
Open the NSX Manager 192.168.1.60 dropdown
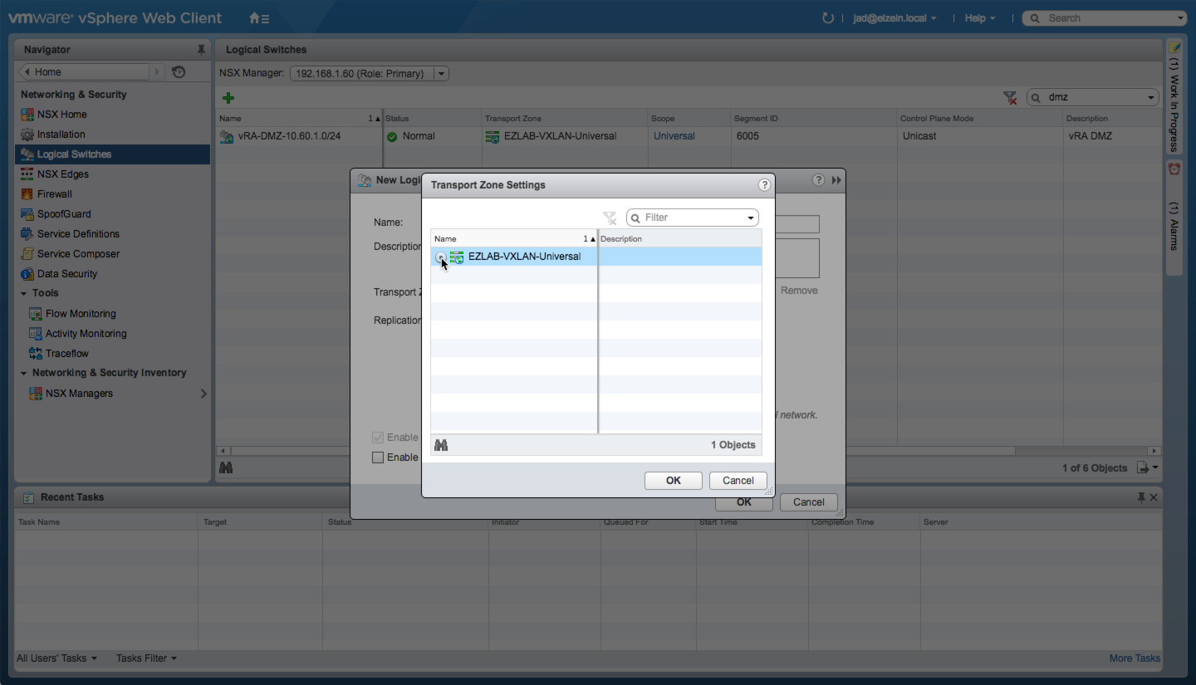[x=369, y=74]
